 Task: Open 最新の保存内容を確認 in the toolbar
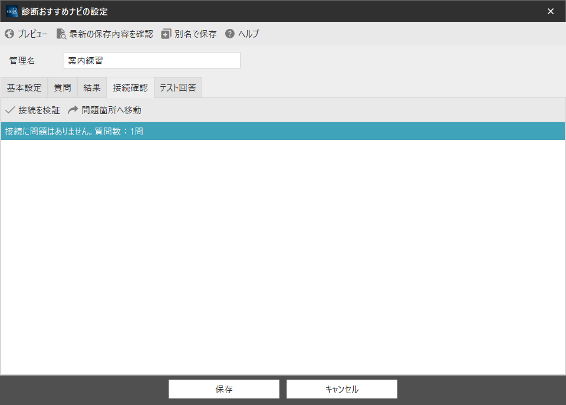[105, 34]
